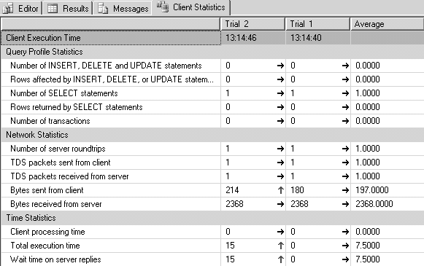Select Total execution time label
Viewport: 424px width, 266px height.
point(45,246)
